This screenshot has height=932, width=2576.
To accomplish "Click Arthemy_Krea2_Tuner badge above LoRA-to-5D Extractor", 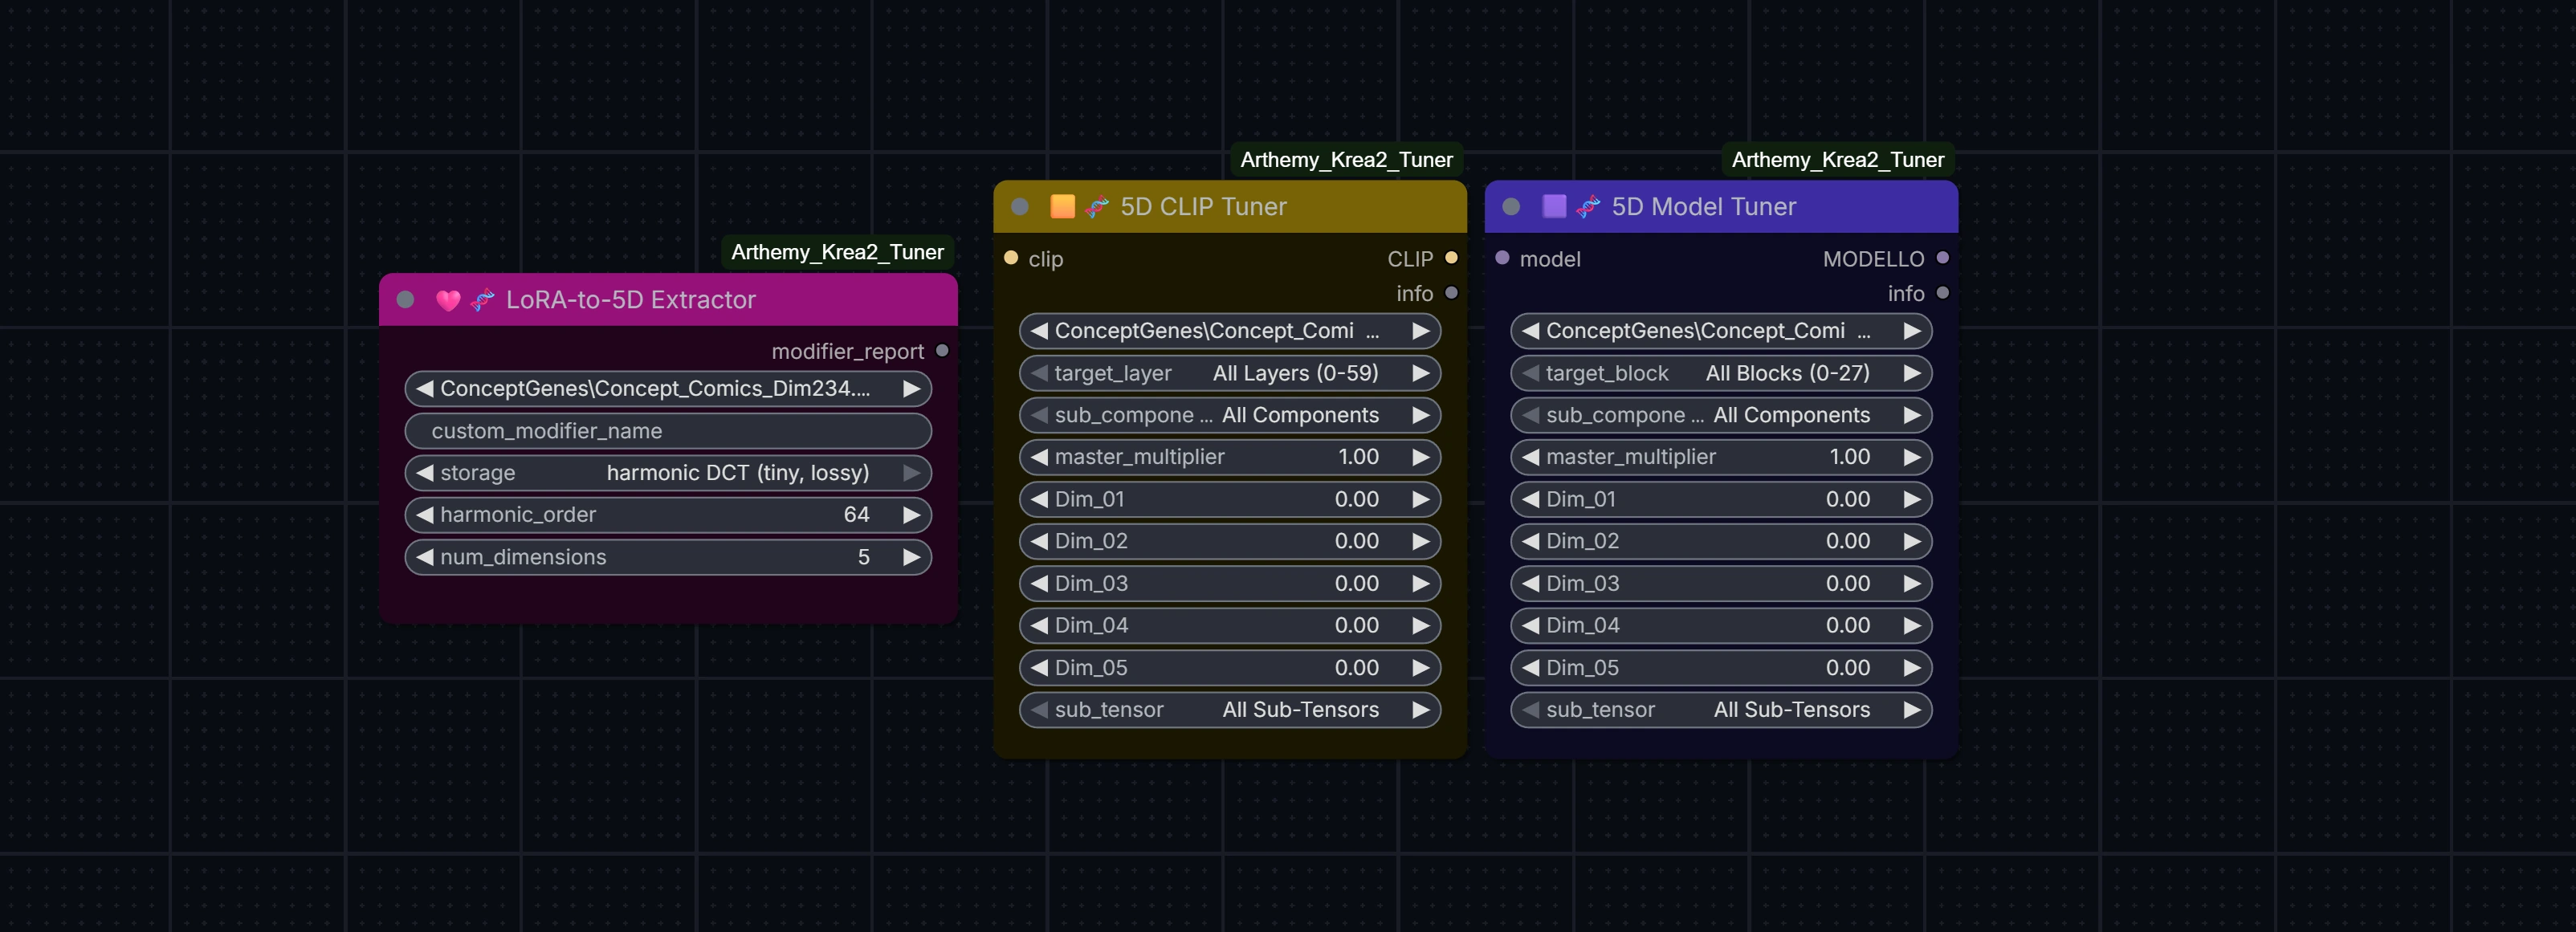I will pyautogui.click(x=837, y=252).
